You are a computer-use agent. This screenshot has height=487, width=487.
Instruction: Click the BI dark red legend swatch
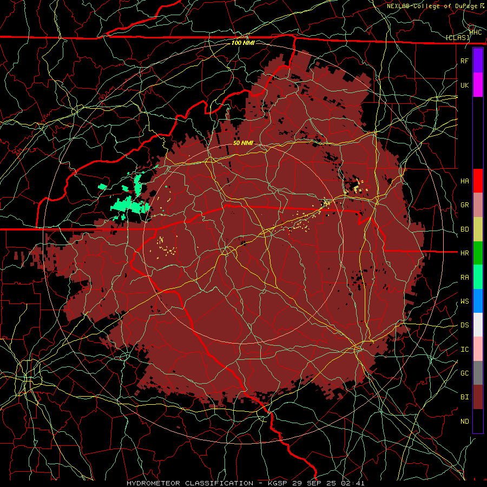click(x=478, y=397)
